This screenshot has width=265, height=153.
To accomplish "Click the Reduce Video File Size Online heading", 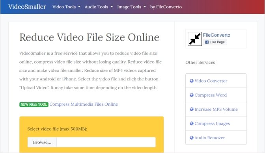I will pyautogui.click(x=89, y=37).
